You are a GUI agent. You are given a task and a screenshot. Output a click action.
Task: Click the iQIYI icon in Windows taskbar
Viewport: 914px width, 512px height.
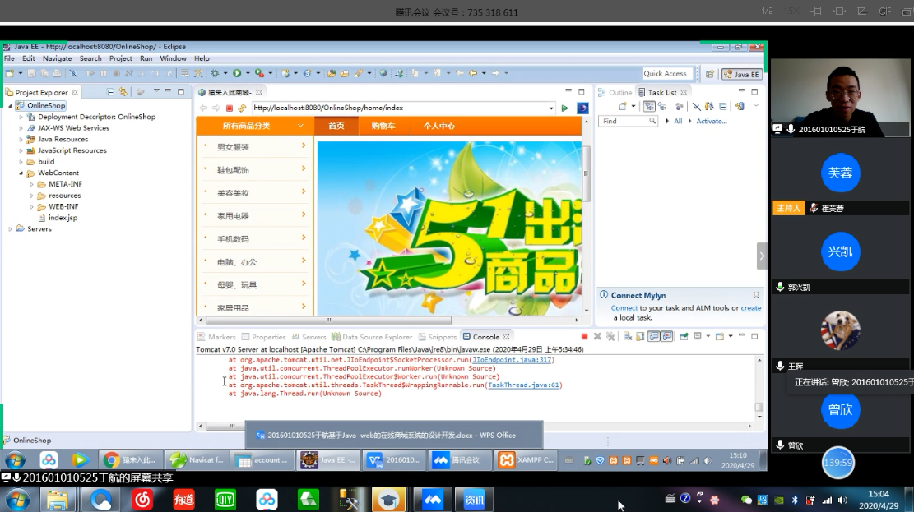coord(225,499)
